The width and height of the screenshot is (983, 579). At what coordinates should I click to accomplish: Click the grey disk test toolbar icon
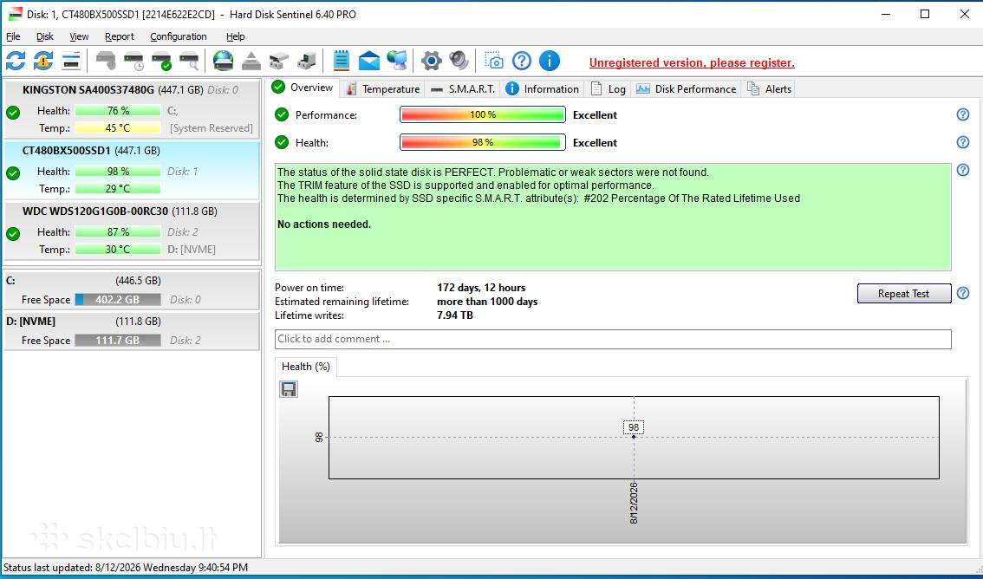click(x=106, y=61)
